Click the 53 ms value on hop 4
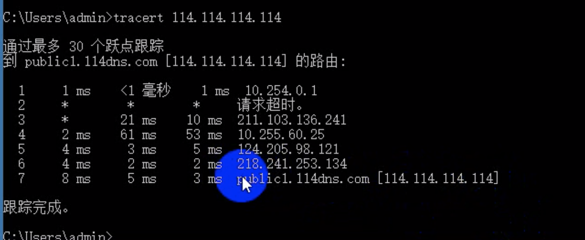Viewport: 585px width, 240px height. tap(204, 135)
